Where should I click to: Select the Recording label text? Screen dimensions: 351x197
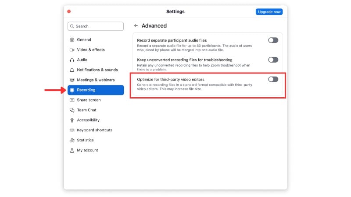pyautogui.click(x=86, y=90)
